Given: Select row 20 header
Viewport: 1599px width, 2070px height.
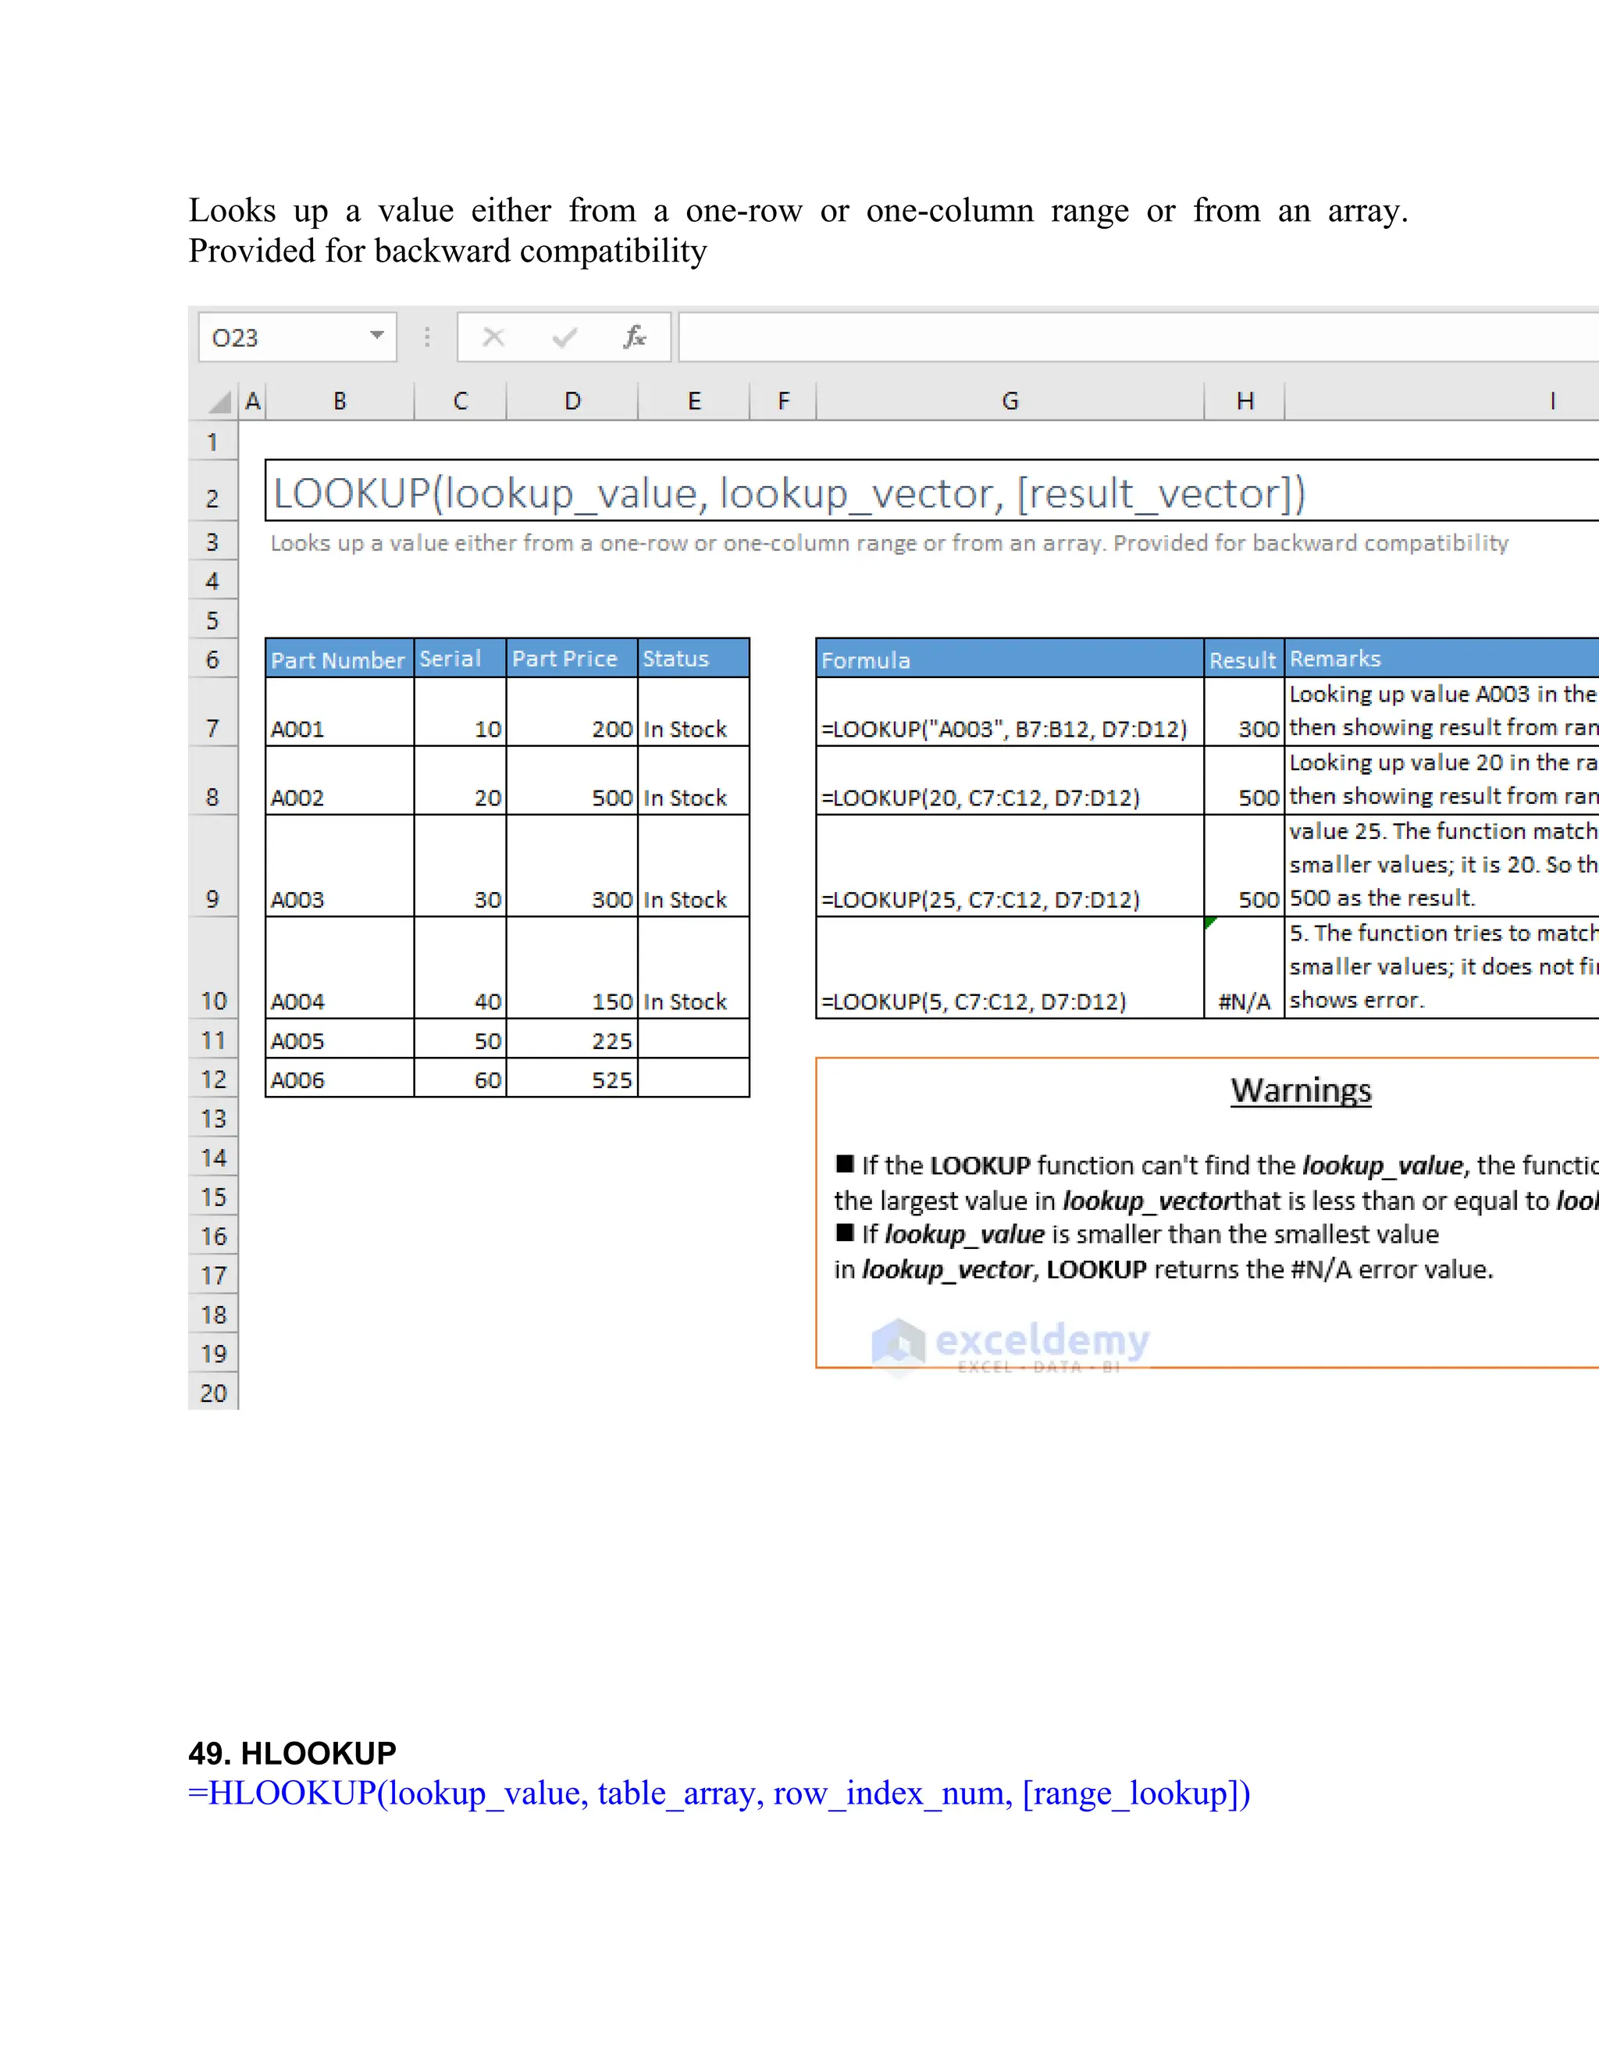Looking at the screenshot, I should coord(213,1392).
